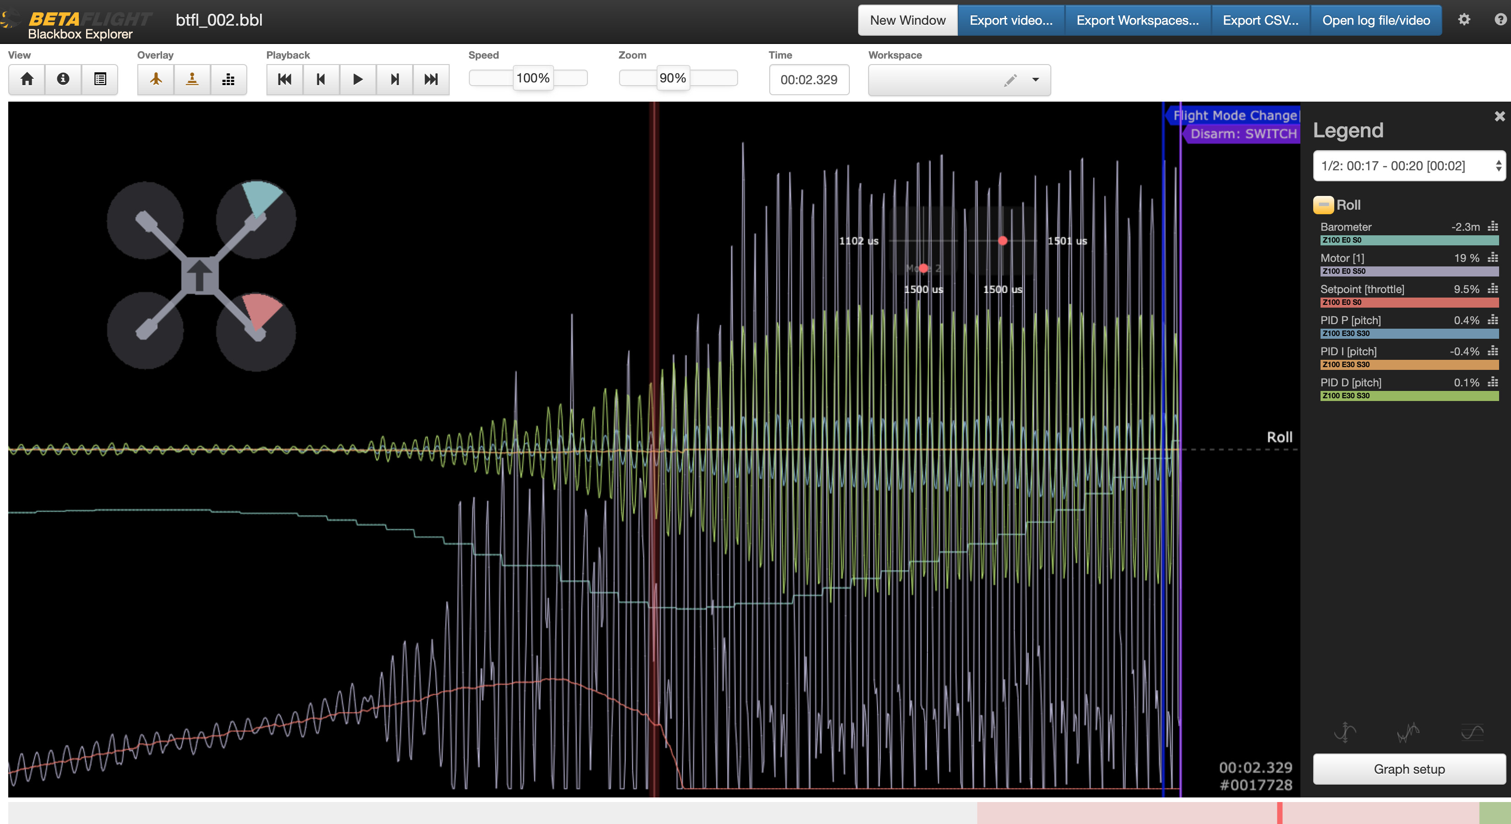The width and height of the screenshot is (1511, 824).
Task: Click the Time input field
Action: coord(808,80)
